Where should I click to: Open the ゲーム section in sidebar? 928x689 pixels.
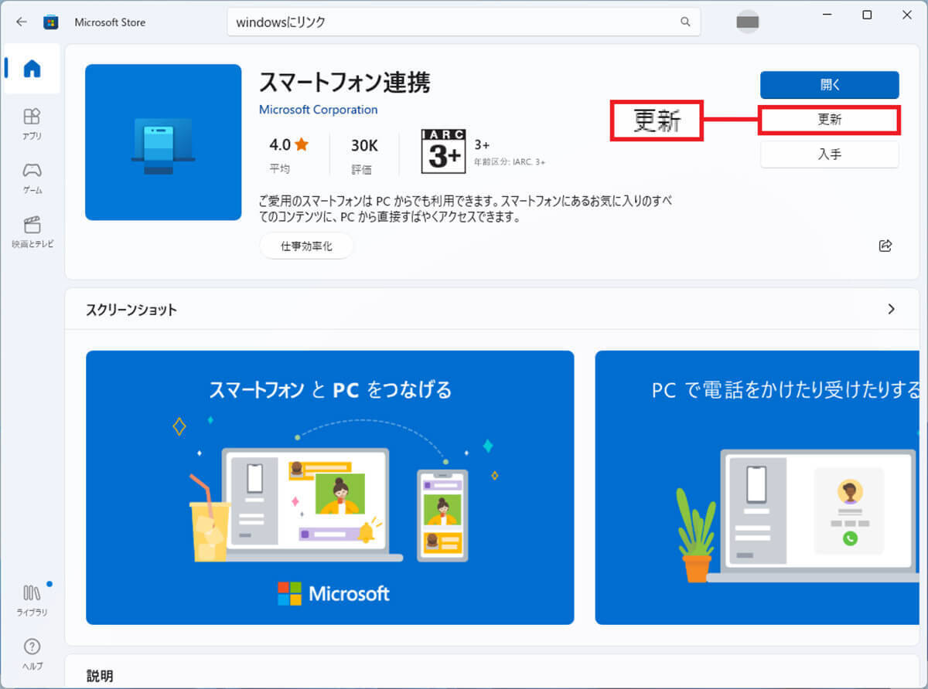pyautogui.click(x=32, y=178)
